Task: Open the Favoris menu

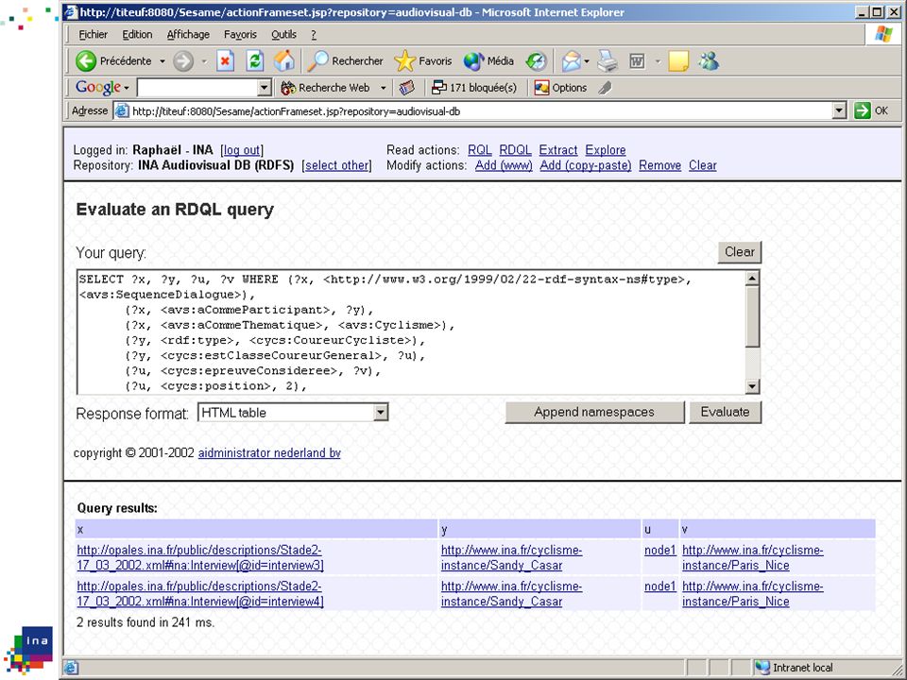Action: tap(240, 35)
